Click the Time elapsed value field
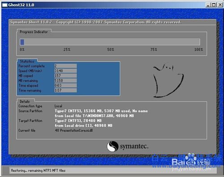The width and height of the screenshot is (224, 177). tap(65, 85)
